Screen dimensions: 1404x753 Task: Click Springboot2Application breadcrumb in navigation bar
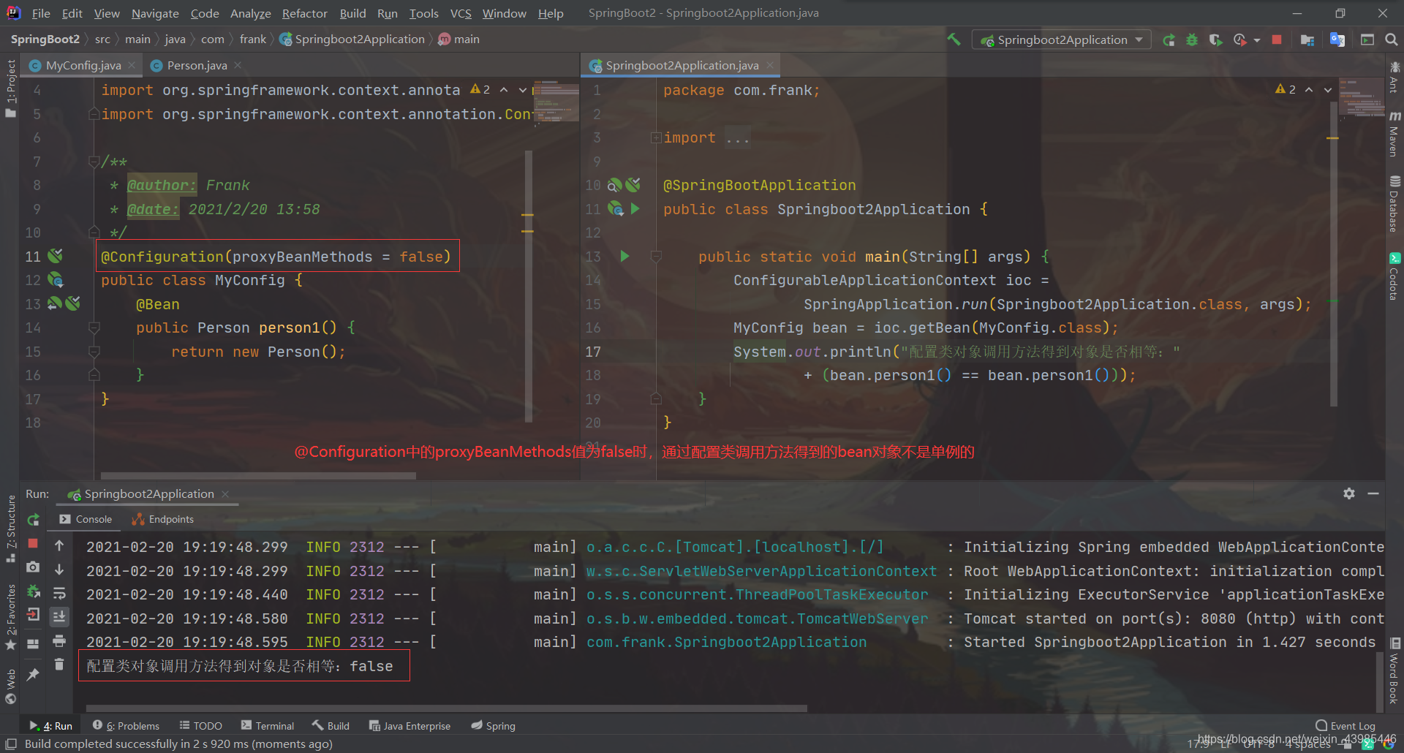pyautogui.click(x=352, y=39)
